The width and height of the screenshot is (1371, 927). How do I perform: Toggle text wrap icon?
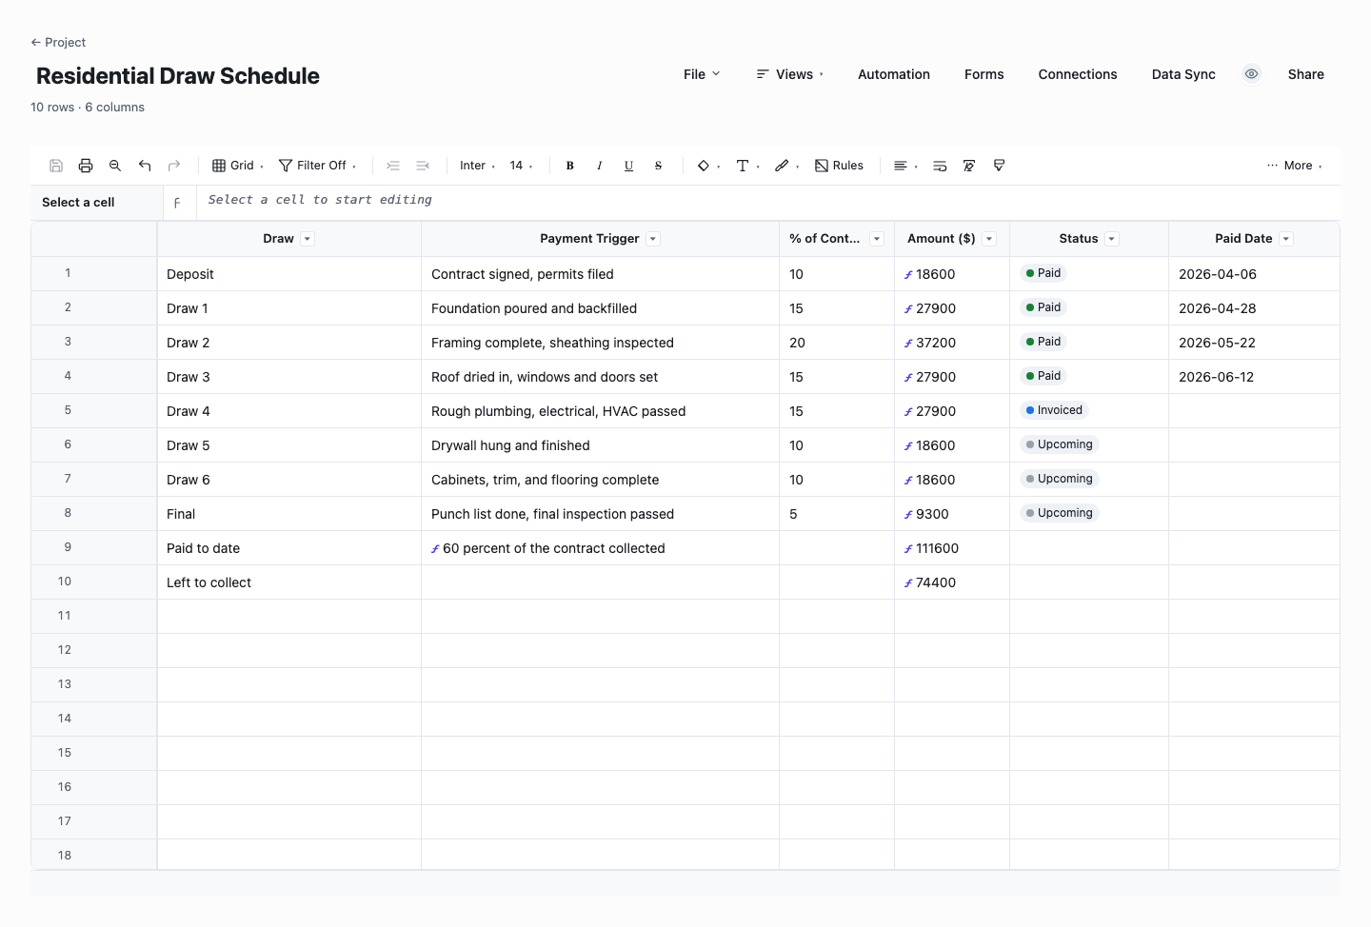click(940, 166)
